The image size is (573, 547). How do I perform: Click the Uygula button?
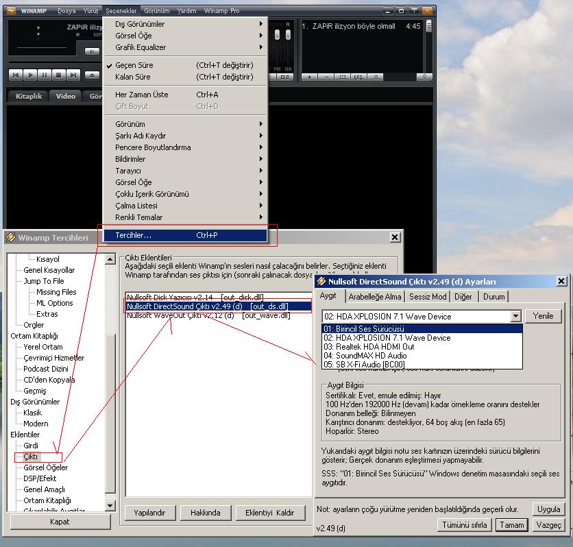(x=548, y=509)
